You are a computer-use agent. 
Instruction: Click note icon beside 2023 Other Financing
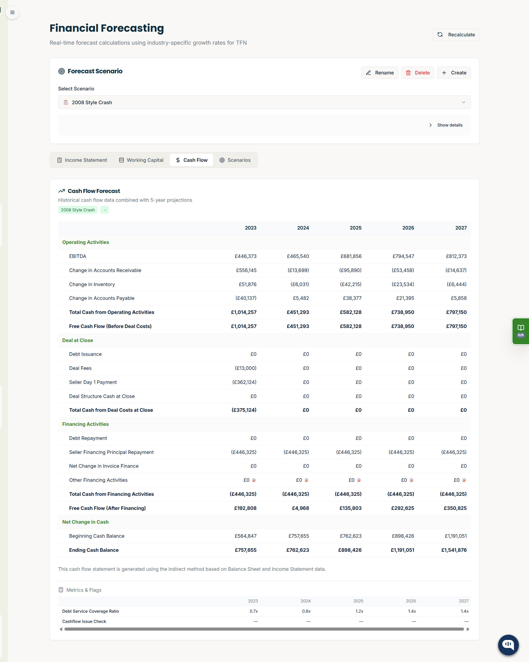tap(254, 480)
